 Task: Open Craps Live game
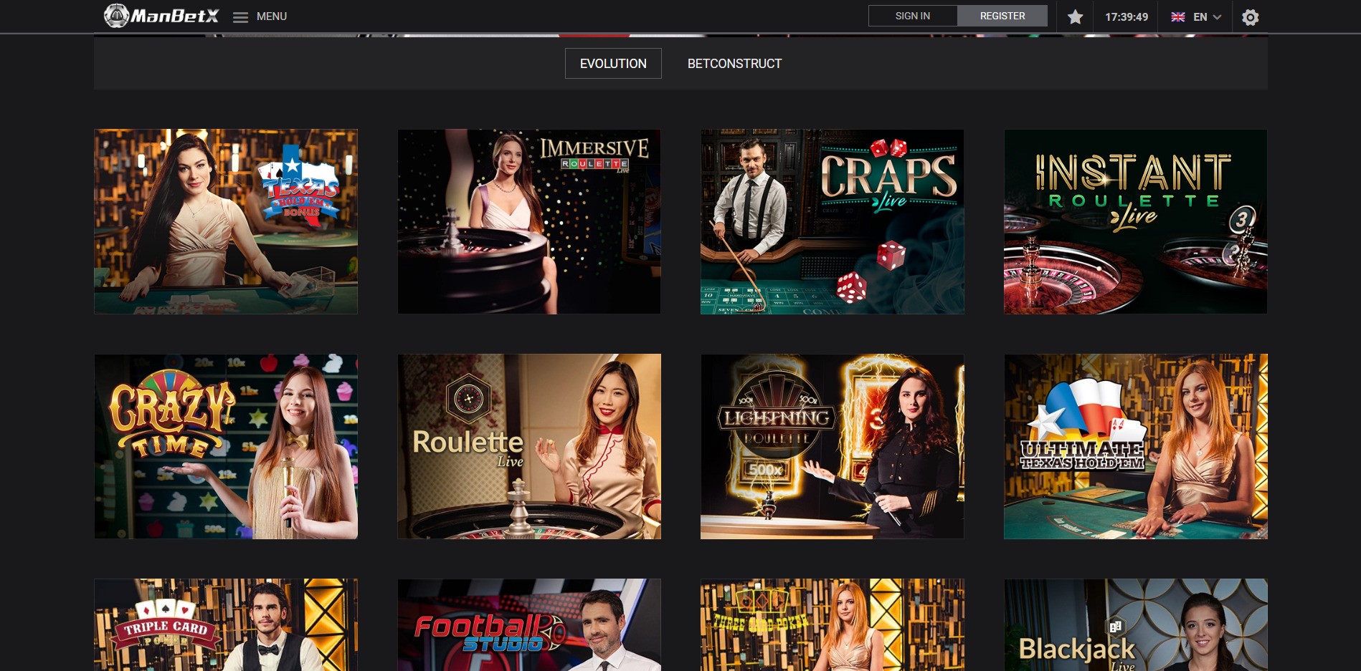(x=833, y=221)
